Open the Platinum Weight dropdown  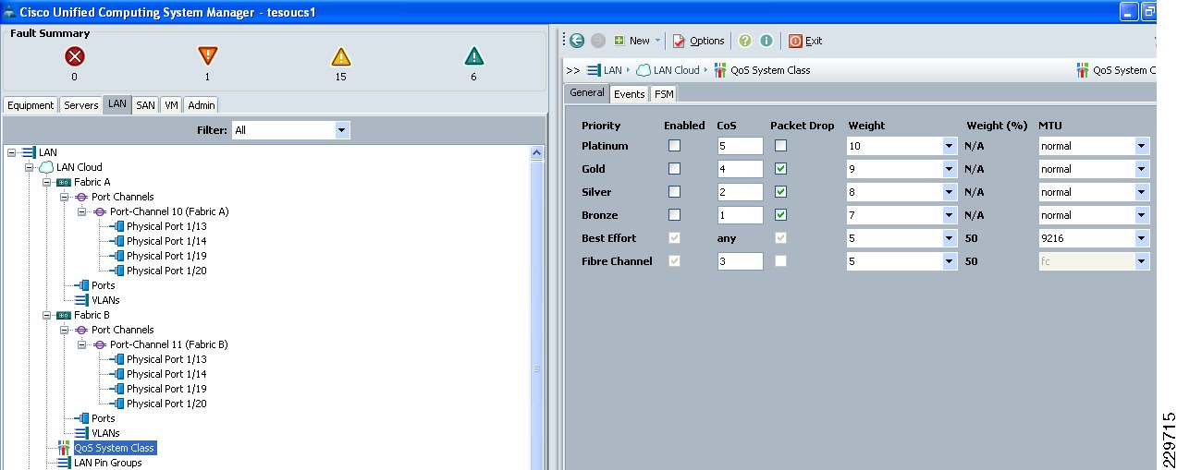pos(949,146)
